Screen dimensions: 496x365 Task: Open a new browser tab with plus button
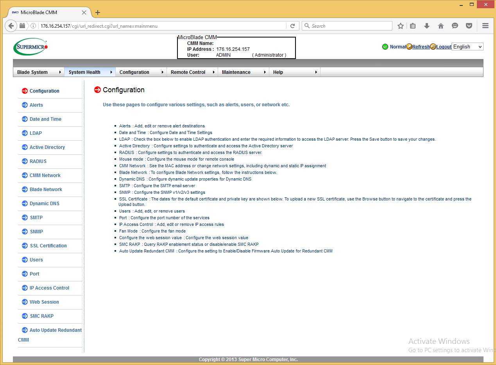[x=98, y=13]
